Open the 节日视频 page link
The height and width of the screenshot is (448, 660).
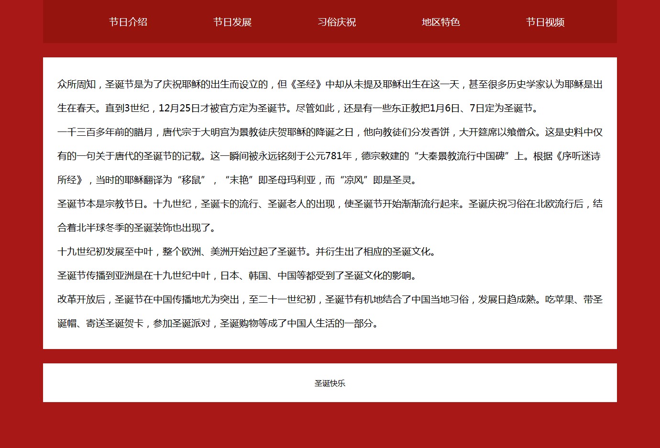pyautogui.click(x=545, y=22)
